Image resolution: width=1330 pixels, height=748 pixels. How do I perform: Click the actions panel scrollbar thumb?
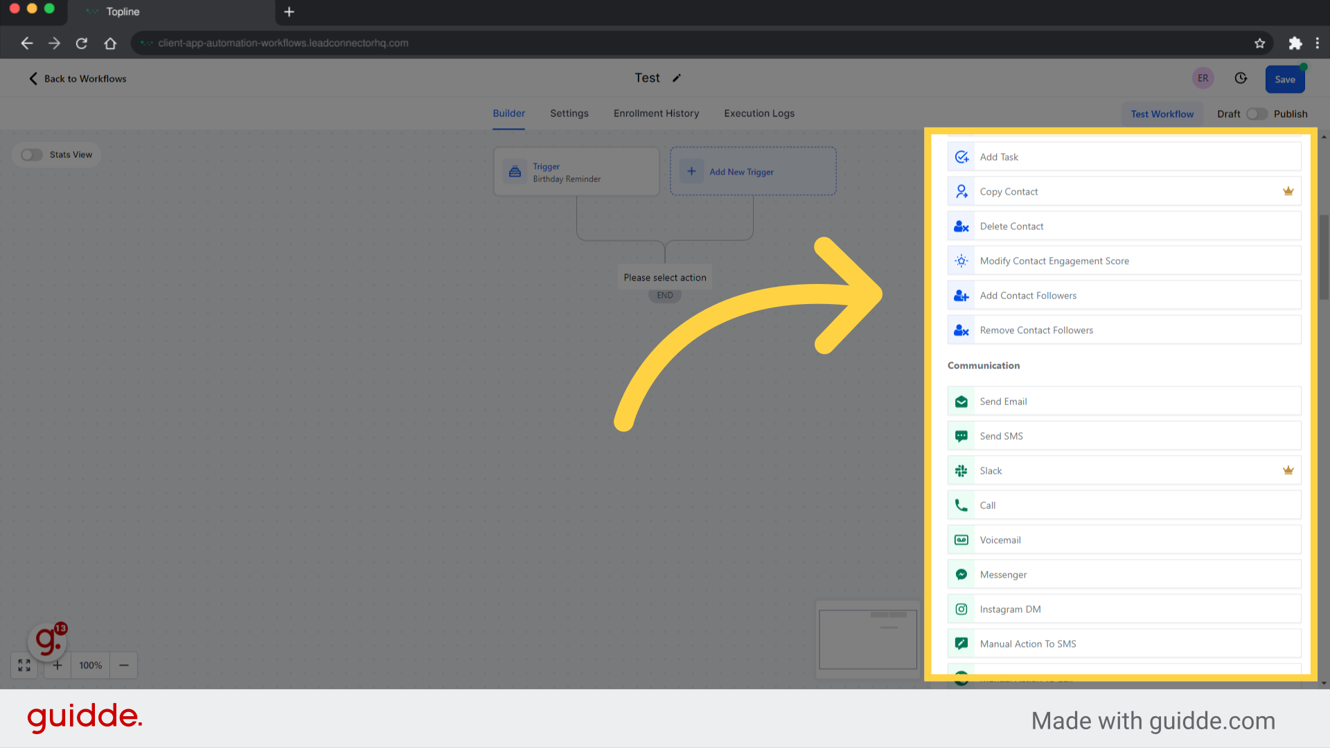[x=1324, y=257]
